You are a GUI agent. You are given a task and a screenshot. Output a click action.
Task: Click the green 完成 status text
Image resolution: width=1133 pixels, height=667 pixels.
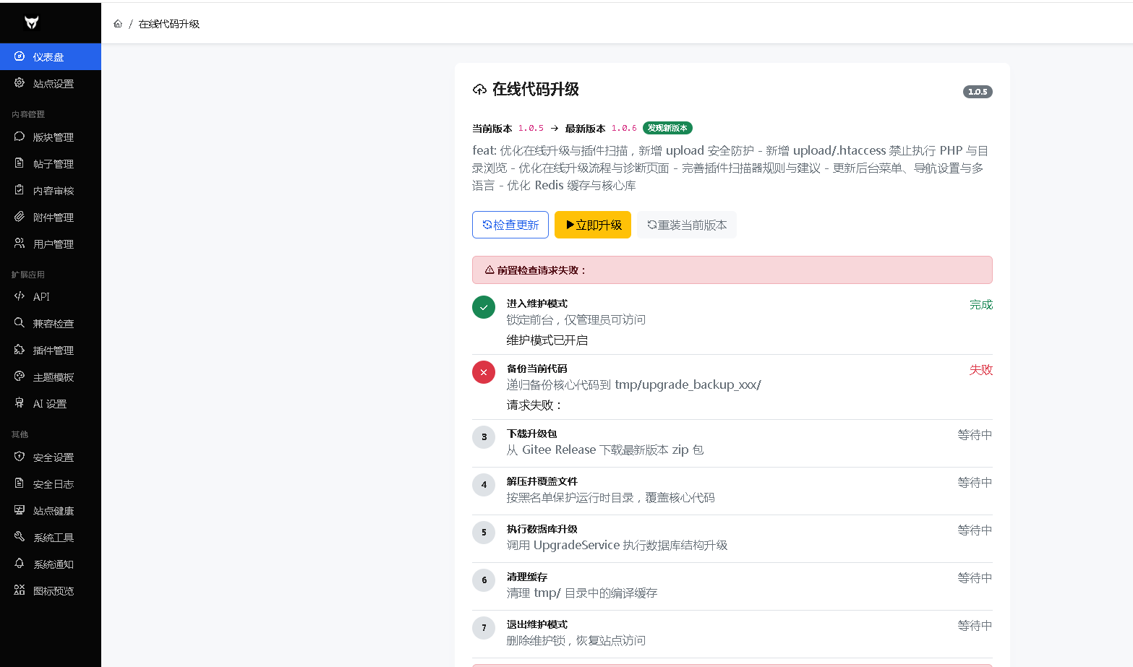(x=981, y=305)
